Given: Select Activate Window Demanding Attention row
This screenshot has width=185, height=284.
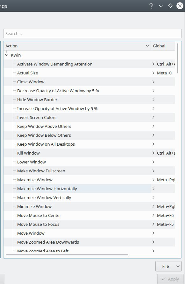Looking at the screenshot, I should (x=55, y=64).
